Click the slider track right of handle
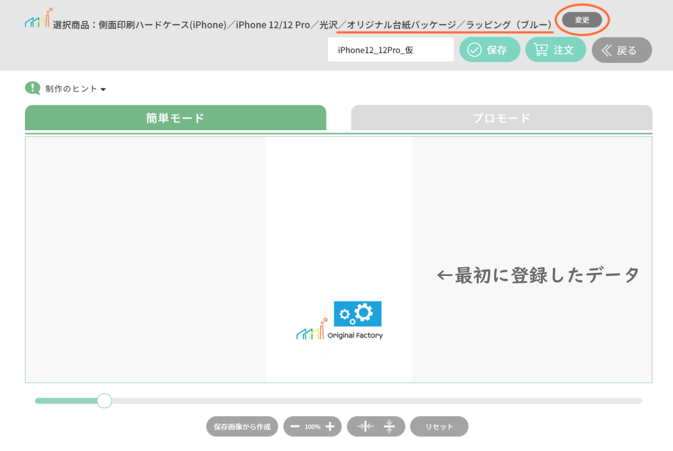The height and width of the screenshot is (451, 673). tap(377, 401)
